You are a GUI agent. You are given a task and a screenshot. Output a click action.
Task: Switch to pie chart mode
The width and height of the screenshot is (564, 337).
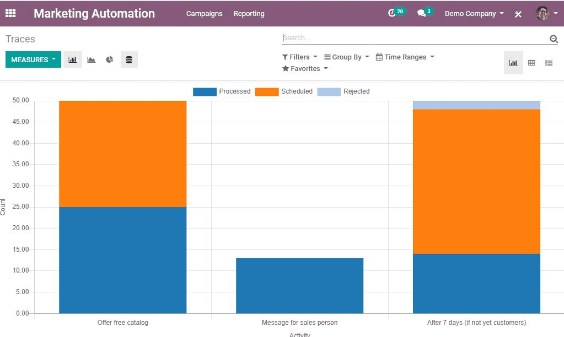tap(110, 59)
